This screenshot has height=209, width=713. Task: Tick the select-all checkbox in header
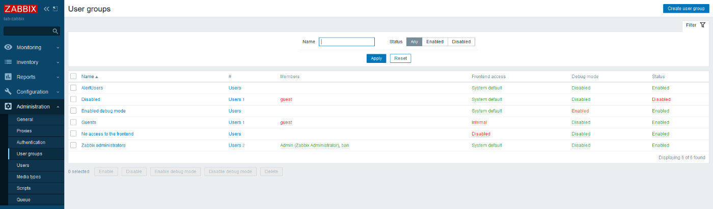coord(73,76)
